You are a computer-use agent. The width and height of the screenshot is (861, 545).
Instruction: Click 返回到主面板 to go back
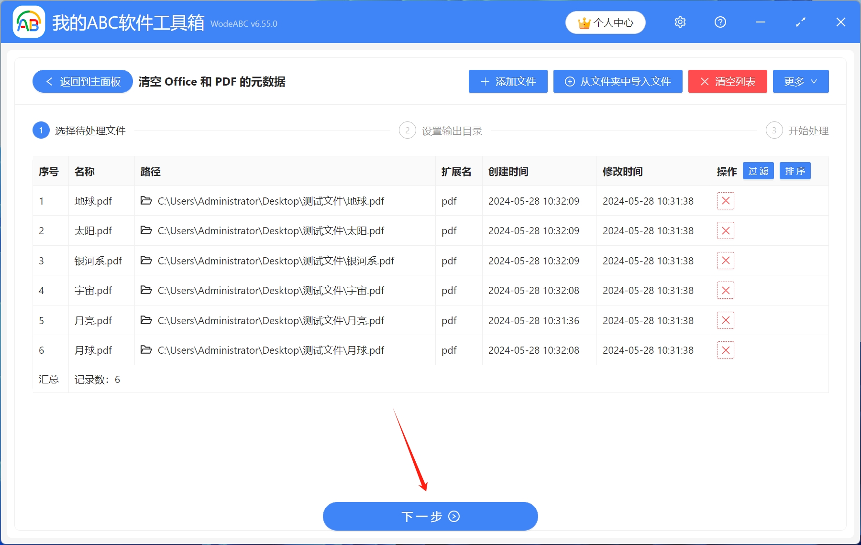tap(82, 81)
